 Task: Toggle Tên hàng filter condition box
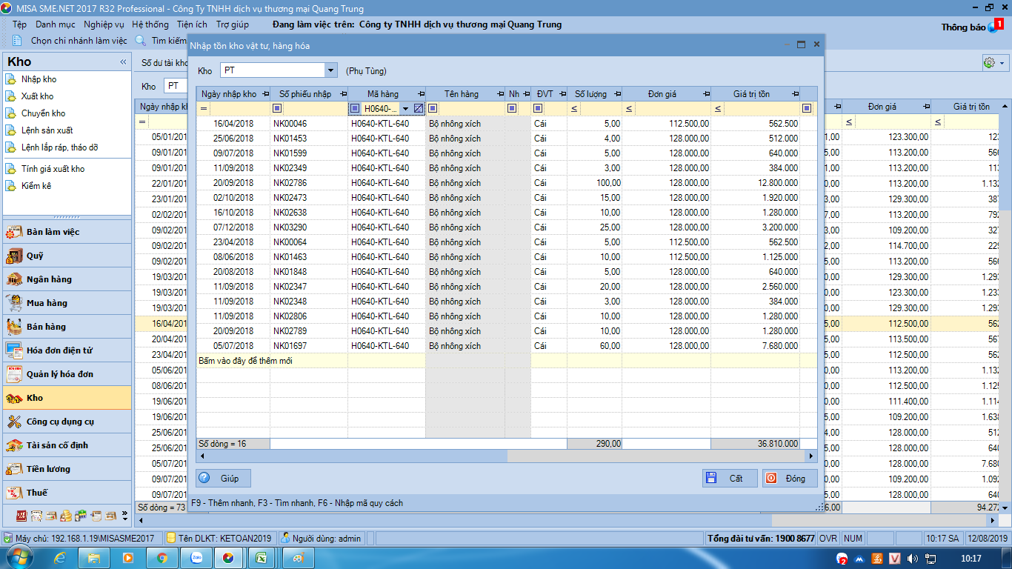click(x=433, y=108)
